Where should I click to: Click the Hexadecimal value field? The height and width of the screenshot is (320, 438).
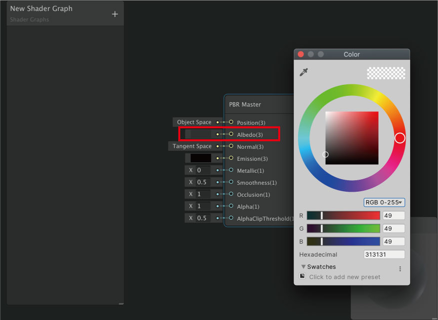[x=384, y=255]
